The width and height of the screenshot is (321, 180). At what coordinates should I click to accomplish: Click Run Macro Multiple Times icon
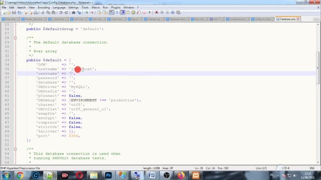[173, 12]
